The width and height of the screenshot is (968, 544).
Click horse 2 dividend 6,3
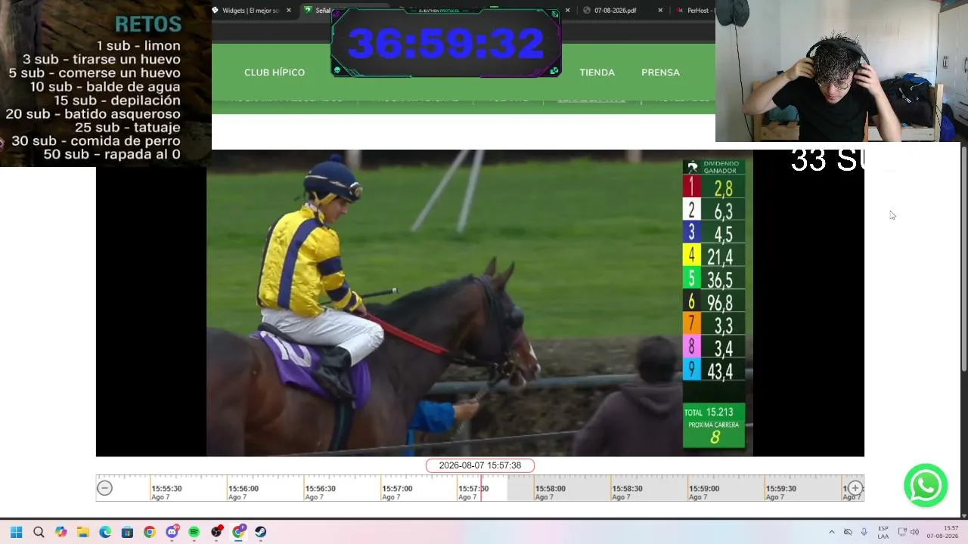[x=714, y=211]
